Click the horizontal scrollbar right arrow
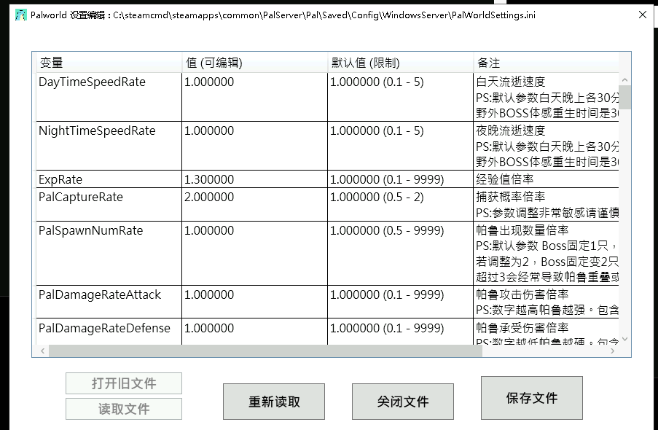 point(613,351)
